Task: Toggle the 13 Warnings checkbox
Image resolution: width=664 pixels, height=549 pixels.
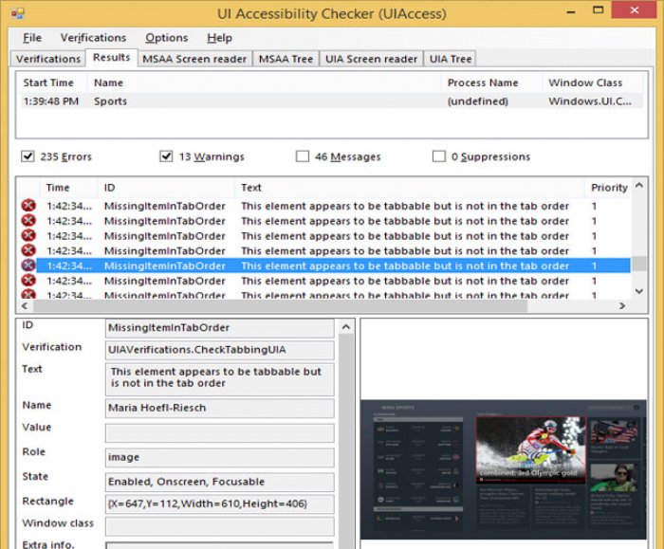Action: pyautogui.click(x=166, y=156)
